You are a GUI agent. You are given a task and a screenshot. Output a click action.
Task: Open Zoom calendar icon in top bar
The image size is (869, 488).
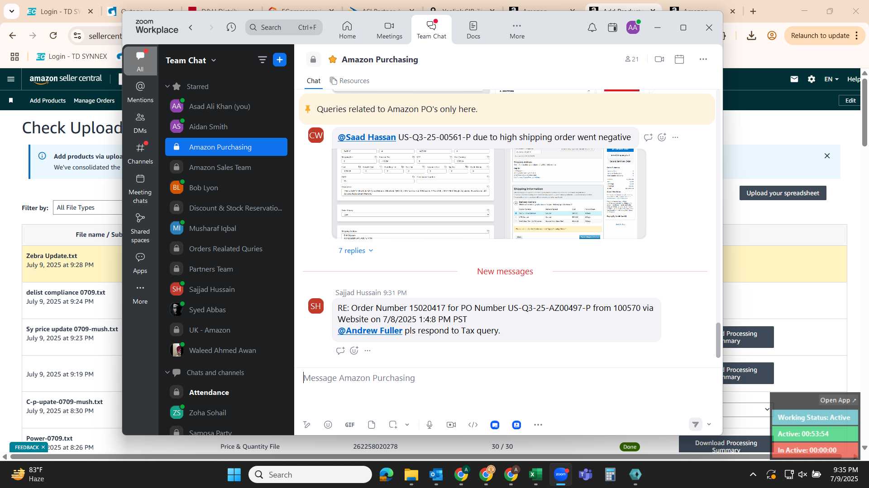[612, 28]
